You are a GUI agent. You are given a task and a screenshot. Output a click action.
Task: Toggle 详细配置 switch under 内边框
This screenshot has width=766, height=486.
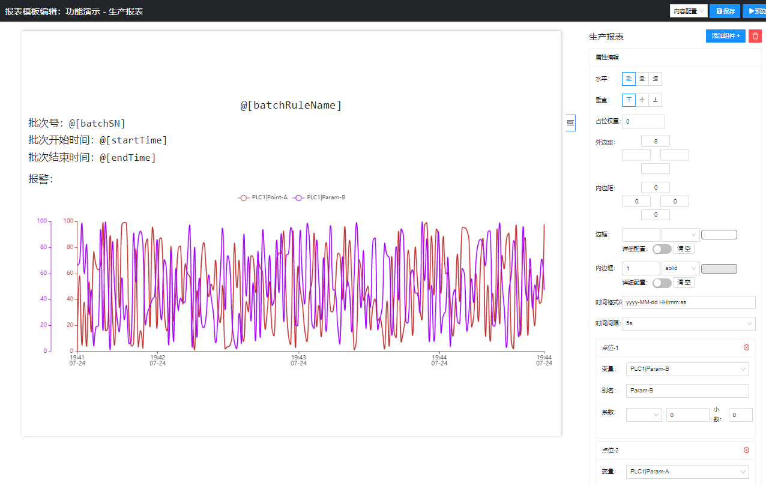662,283
